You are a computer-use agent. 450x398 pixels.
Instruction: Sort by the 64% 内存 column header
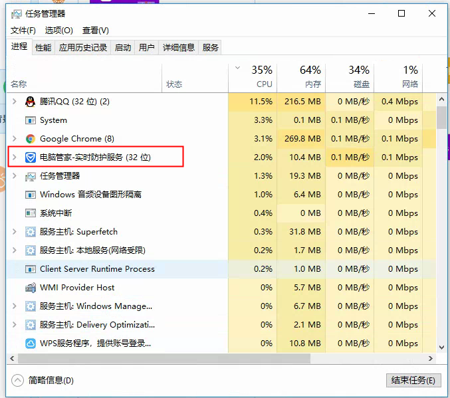coord(301,78)
